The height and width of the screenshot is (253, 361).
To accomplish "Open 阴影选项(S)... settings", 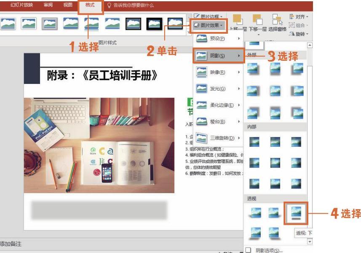I will point(264,250).
